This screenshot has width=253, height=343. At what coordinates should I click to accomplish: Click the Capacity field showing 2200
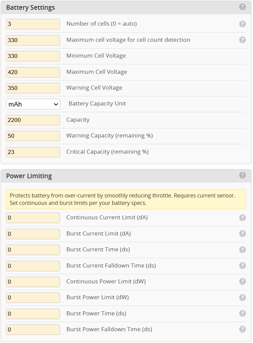point(33,120)
